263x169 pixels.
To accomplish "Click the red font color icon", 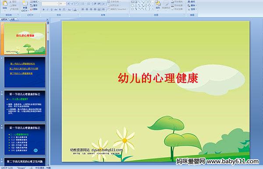I will (75, 10).
